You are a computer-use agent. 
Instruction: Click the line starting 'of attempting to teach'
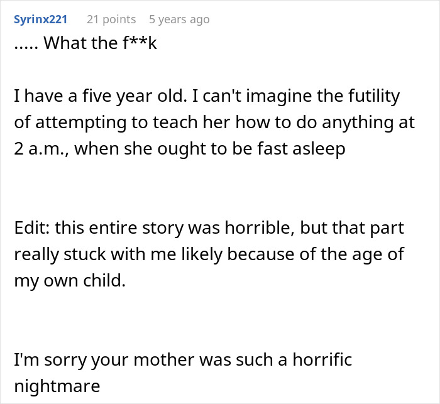tap(214, 124)
